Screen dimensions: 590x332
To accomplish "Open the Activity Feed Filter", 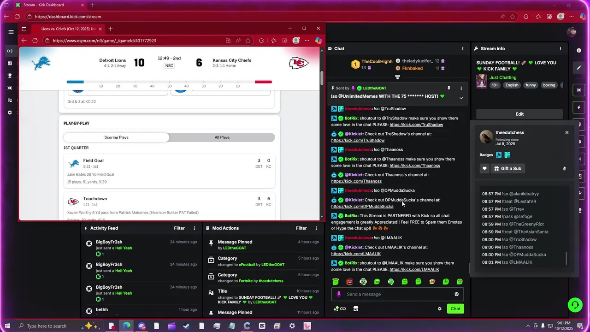I will (179, 228).
